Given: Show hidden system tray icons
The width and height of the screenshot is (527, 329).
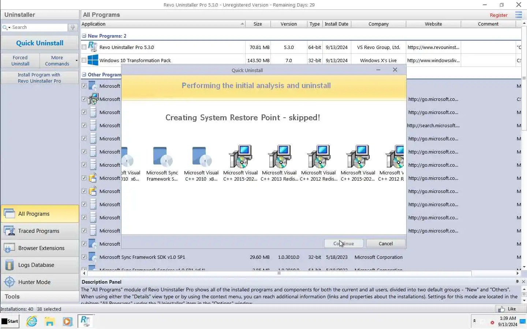Looking at the screenshot, I should tap(474, 321).
